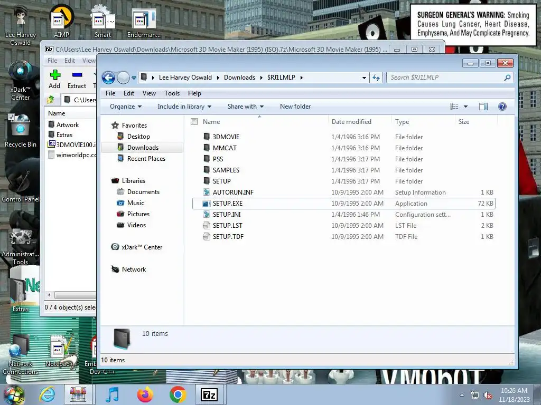Select the MMCAT folder
This screenshot has width=541, height=405.
[225, 148]
